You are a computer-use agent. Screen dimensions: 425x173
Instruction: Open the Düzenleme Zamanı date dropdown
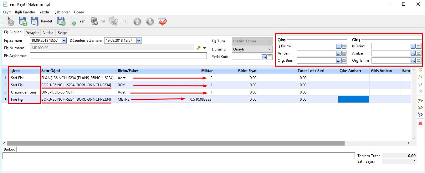coord(139,41)
